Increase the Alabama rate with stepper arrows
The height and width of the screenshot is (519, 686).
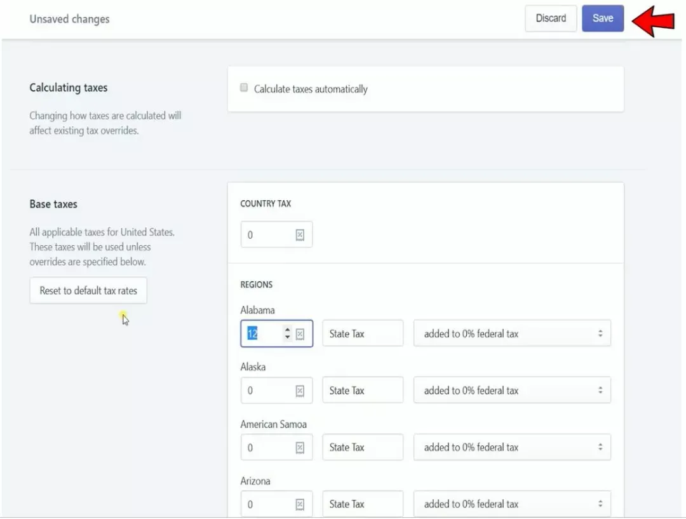[288, 330]
